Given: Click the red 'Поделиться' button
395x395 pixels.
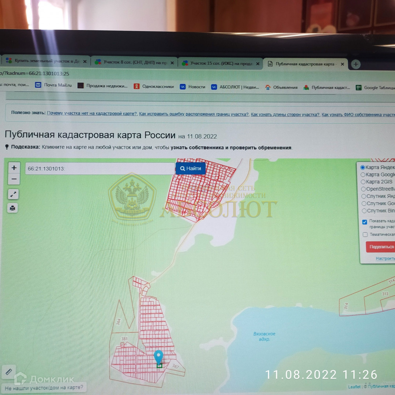Looking at the screenshot, I should tap(381, 247).
